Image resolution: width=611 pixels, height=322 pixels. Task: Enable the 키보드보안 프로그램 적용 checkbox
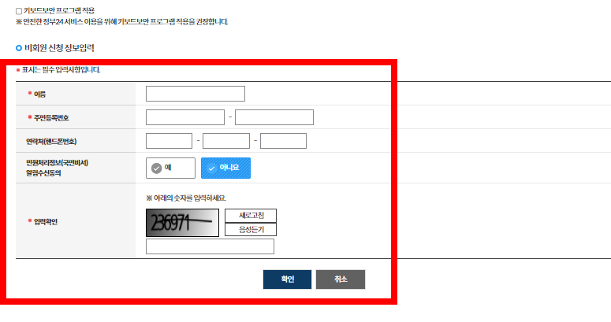[x=19, y=11]
